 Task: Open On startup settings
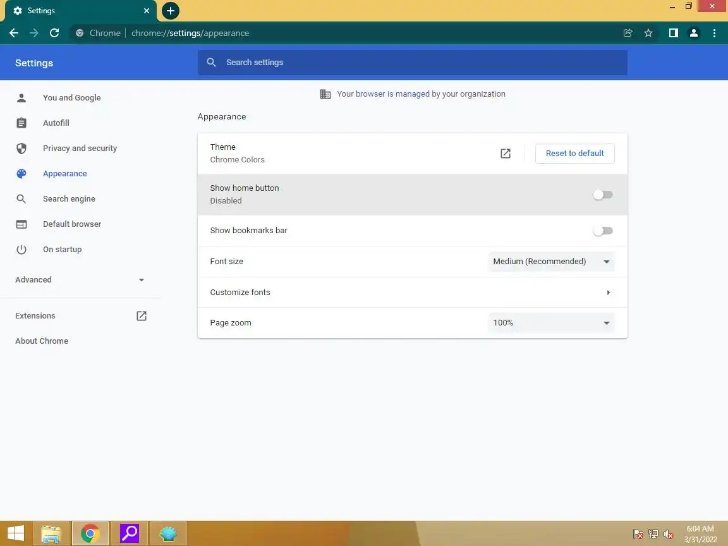tap(62, 250)
